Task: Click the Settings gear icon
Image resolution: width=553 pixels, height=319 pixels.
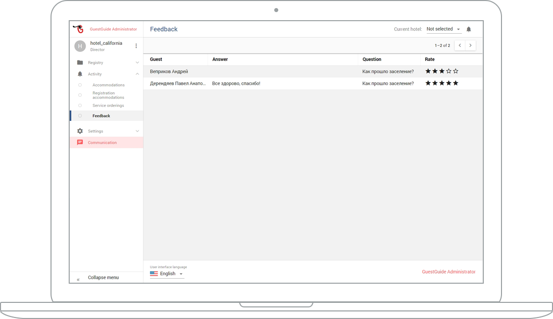Action: click(x=80, y=131)
